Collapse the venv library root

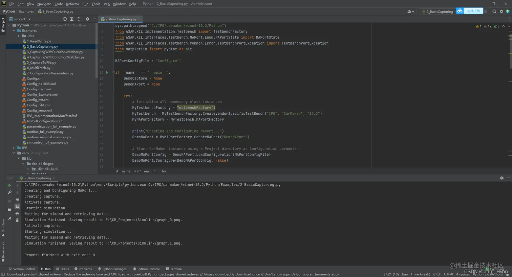(14, 153)
